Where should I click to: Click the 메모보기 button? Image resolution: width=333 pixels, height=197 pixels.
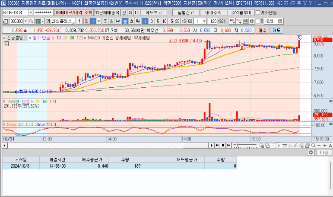154,13
